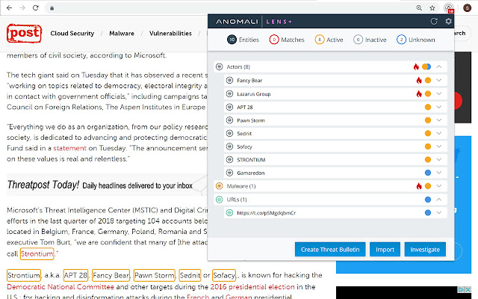
Task: Bookmark this page with the star icon
Action: point(432,8)
